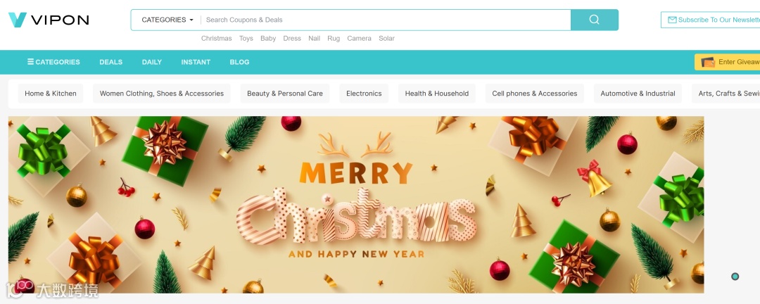
Task: Open the Blog page
Action: (x=239, y=62)
